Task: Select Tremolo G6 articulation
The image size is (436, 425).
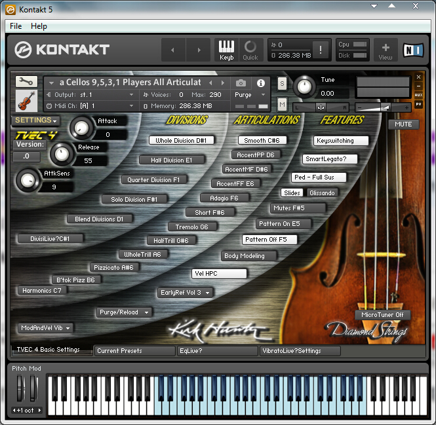Action: pos(192,227)
